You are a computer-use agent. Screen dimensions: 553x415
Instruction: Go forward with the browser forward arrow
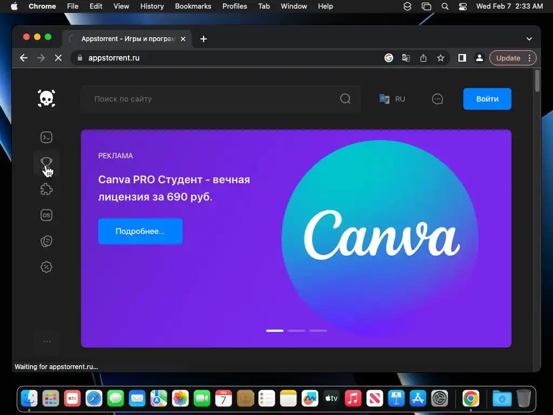41,58
